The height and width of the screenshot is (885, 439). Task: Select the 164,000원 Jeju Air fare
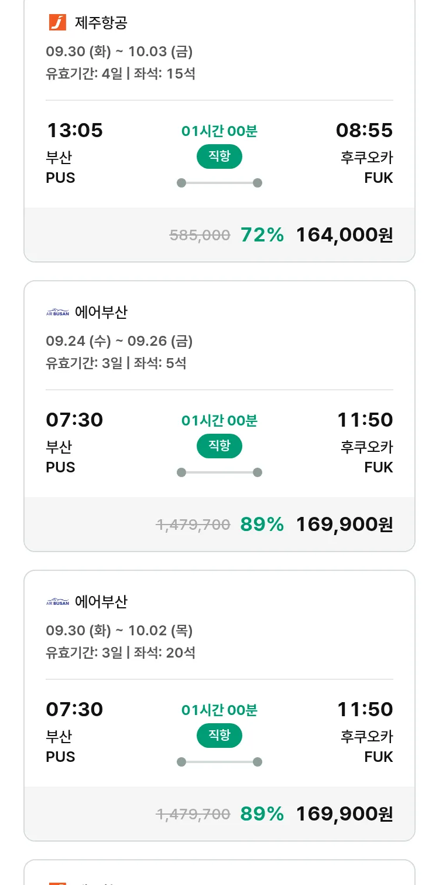pyautogui.click(x=344, y=235)
